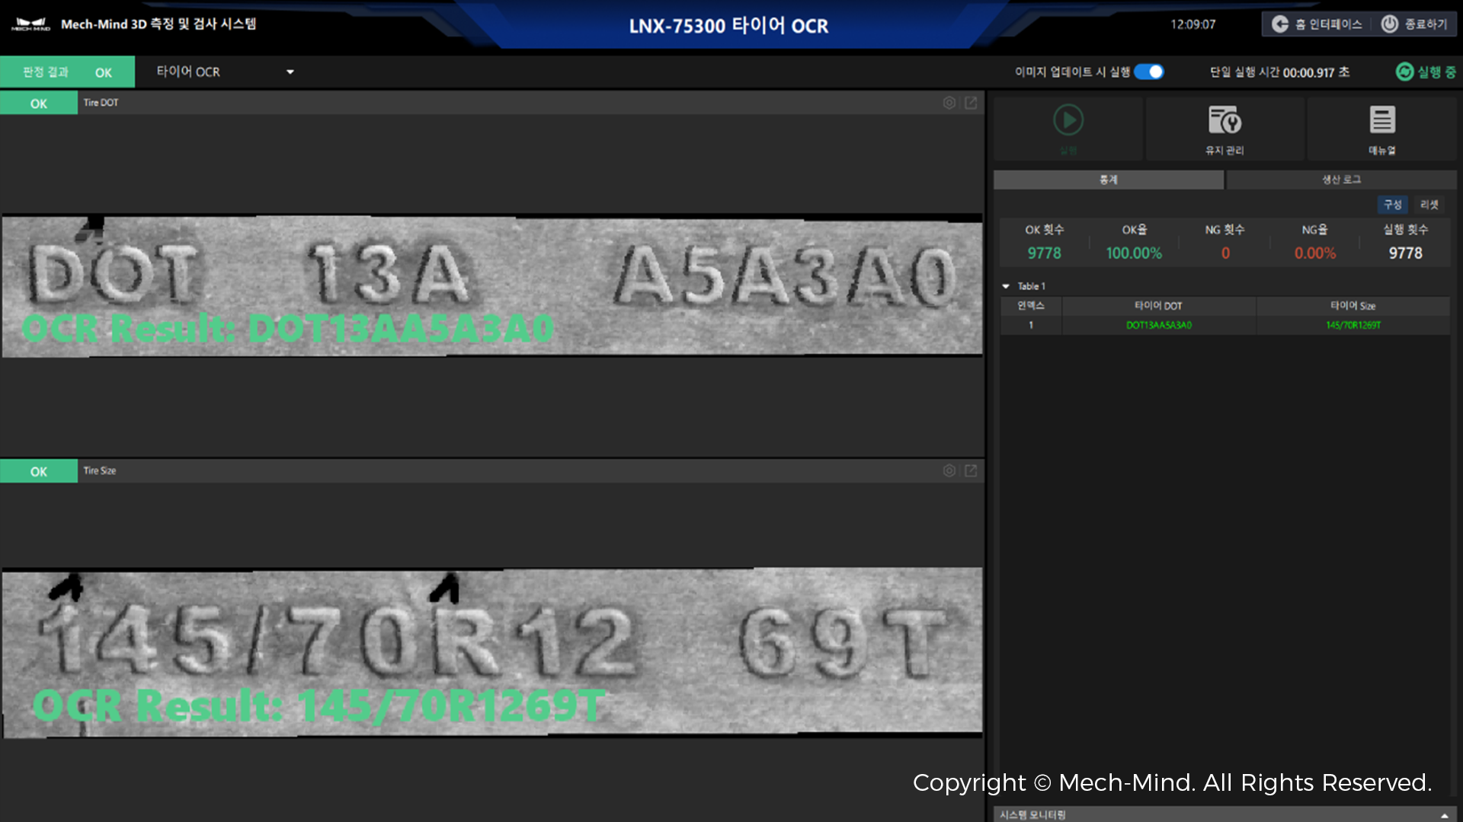Open the 유지 관리 maintenance icon
Image resolution: width=1463 pixels, height=822 pixels.
click(x=1225, y=122)
